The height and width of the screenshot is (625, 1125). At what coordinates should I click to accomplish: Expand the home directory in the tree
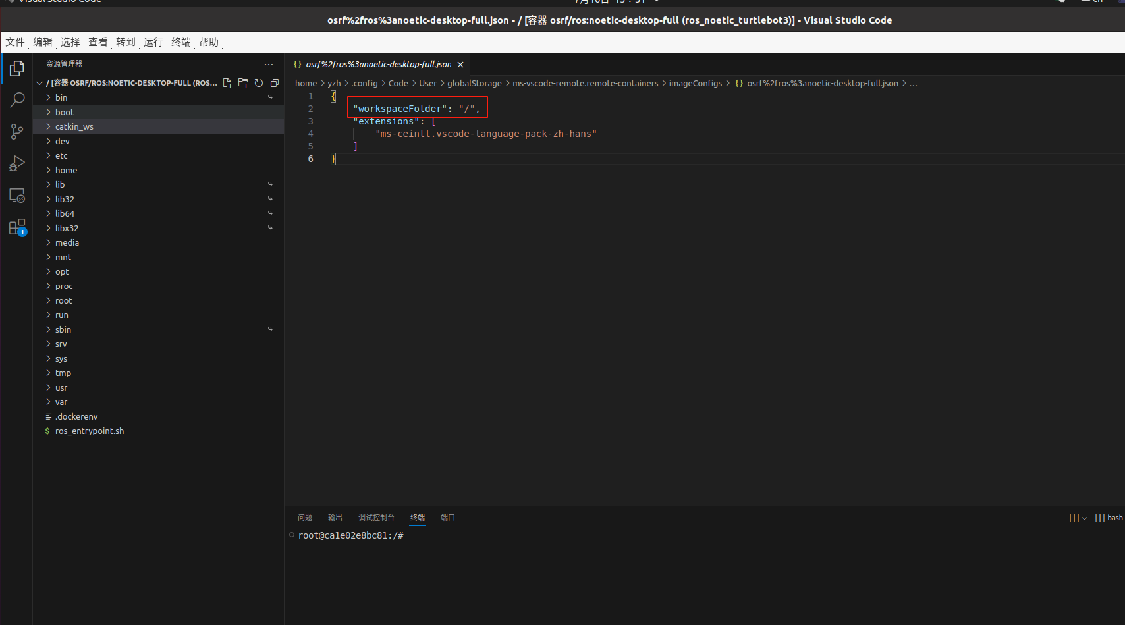click(x=66, y=170)
